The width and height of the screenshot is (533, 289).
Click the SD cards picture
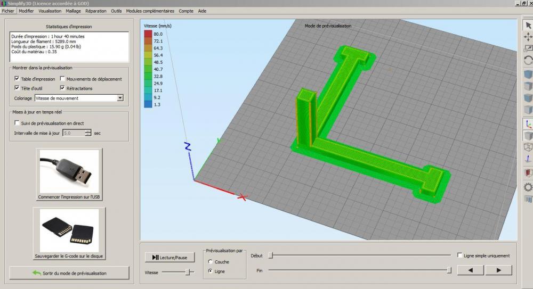pyautogui.click(x=69, y=230)
